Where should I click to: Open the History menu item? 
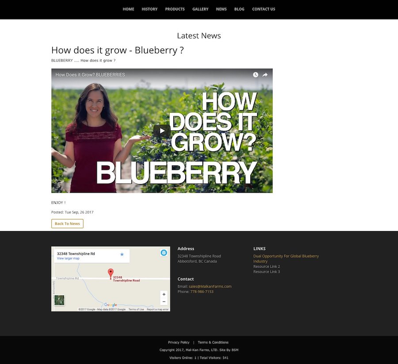(x=149, y=9)
